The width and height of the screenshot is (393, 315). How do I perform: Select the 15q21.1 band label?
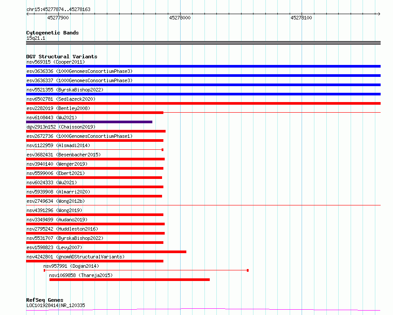pyautogui.click(x=36, y=38)
